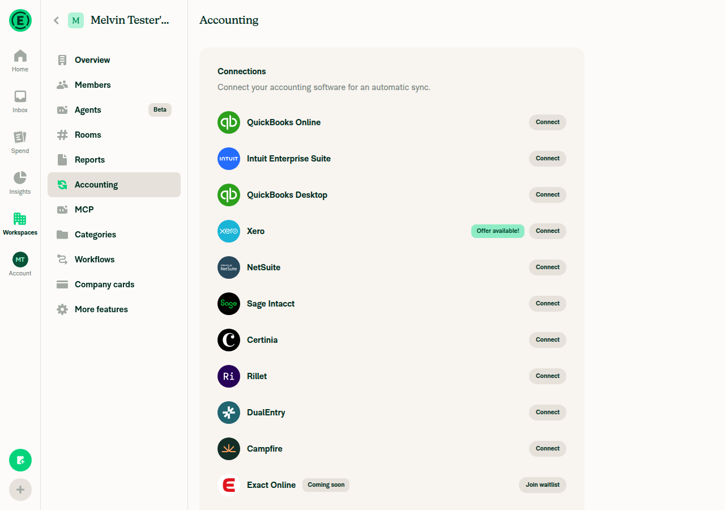Connect Xero accounting

pos(548,231)
